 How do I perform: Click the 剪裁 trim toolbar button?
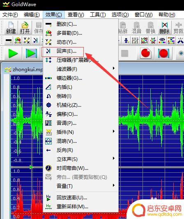click(x=178, y=28)
